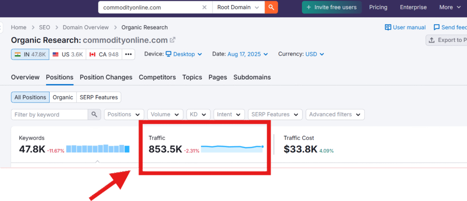Click the Keywords bar chart sparkline
This screenshot has width=467, height=201.
tap(98, 149)
